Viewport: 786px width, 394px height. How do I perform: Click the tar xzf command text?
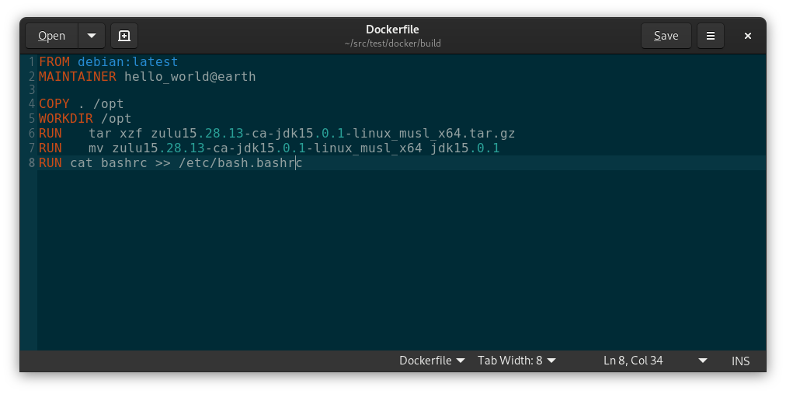(116, 134)
